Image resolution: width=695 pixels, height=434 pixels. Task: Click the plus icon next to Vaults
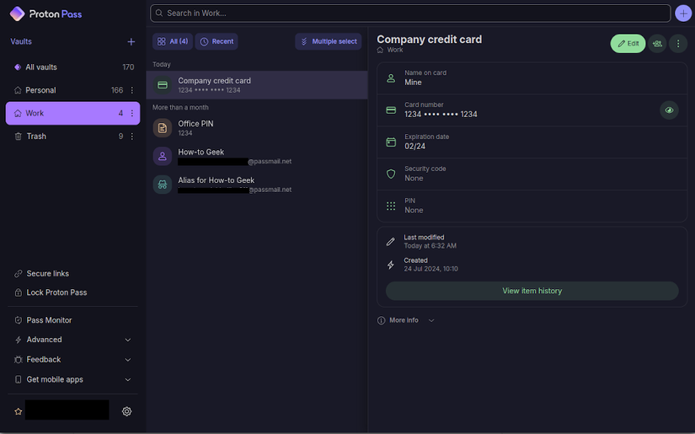[131, 41]
